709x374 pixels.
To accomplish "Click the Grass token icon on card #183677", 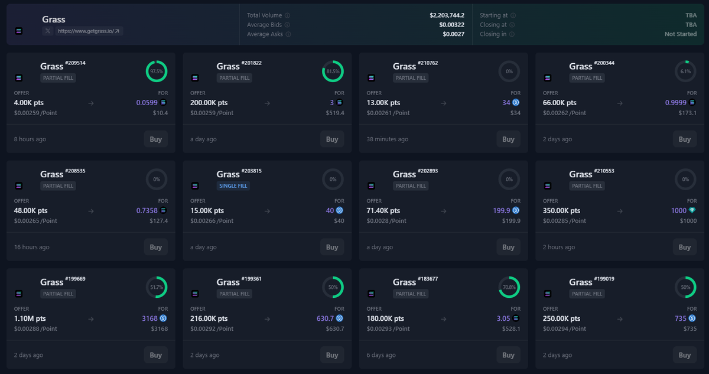I will click(371, 293).
